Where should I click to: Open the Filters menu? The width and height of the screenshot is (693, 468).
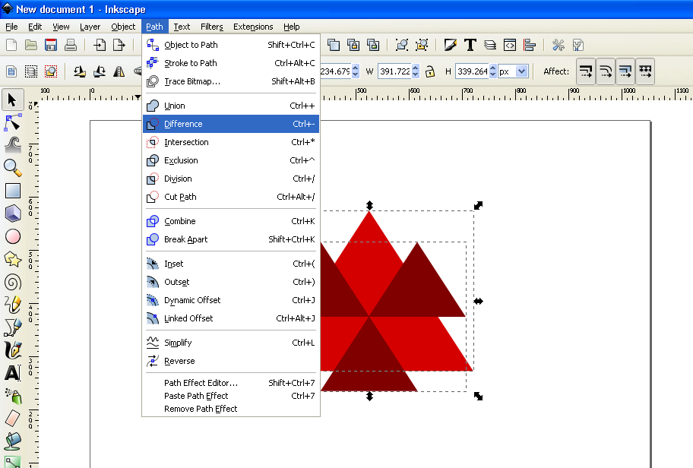pyautogui.click(x=212, y=27)
